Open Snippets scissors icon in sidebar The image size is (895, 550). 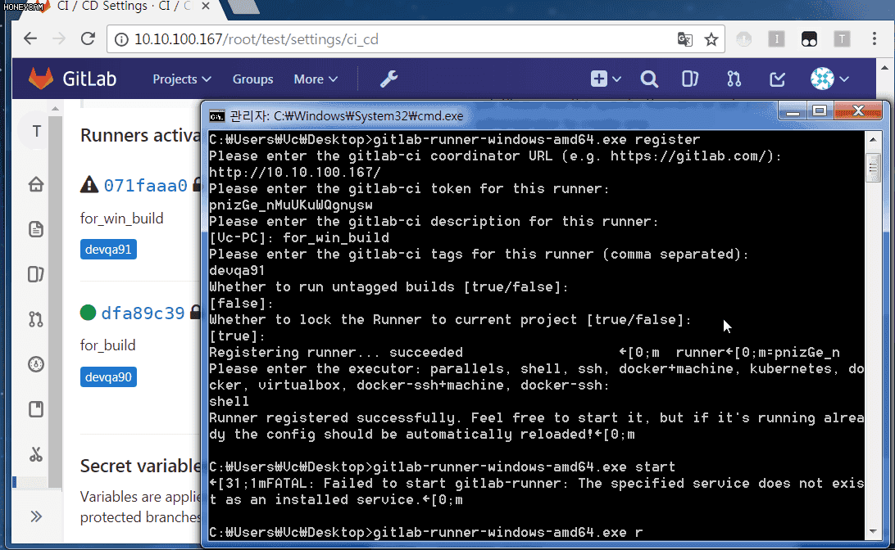pyautogui.click(x=36, y=454)
